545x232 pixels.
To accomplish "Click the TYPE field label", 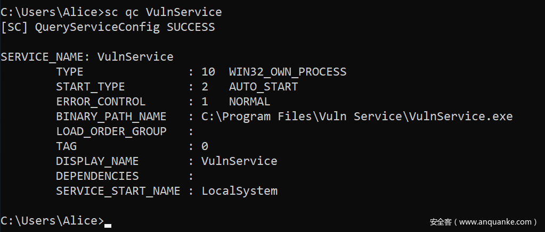I will (70, 71).
